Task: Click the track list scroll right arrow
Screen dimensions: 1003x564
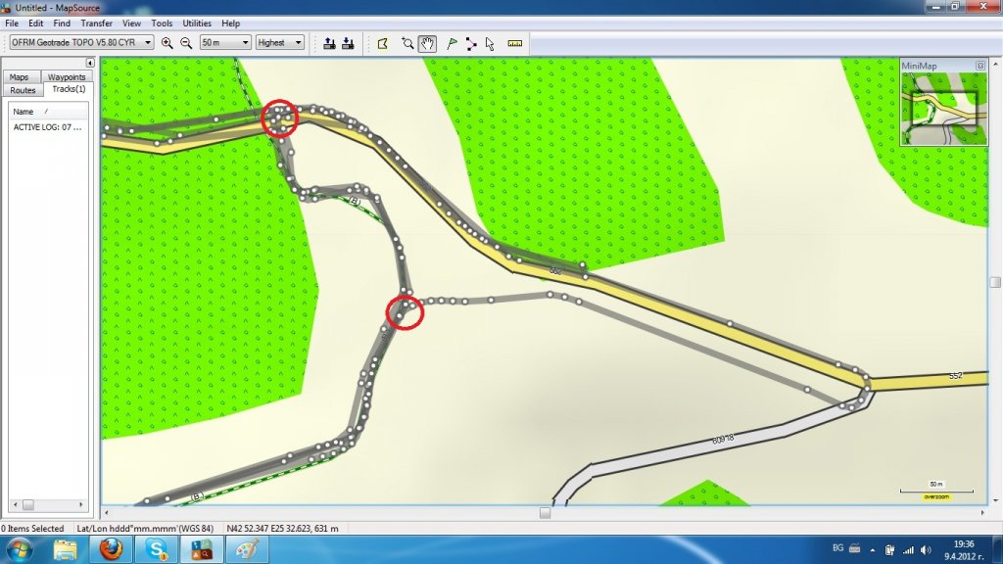Action: 80,505
